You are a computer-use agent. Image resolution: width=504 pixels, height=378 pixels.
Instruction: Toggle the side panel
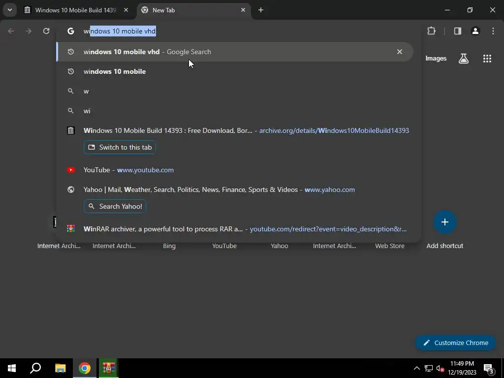[458, 31]
